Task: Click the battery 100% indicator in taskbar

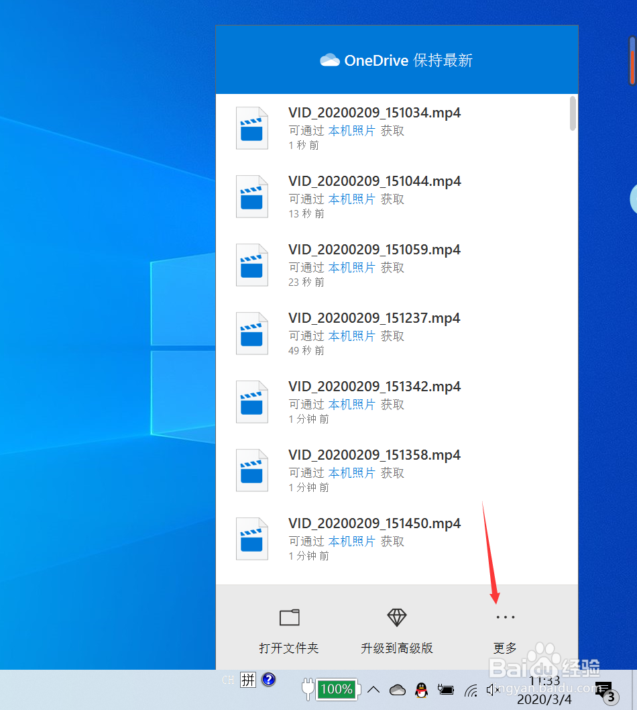Action: tap(337, 689)
